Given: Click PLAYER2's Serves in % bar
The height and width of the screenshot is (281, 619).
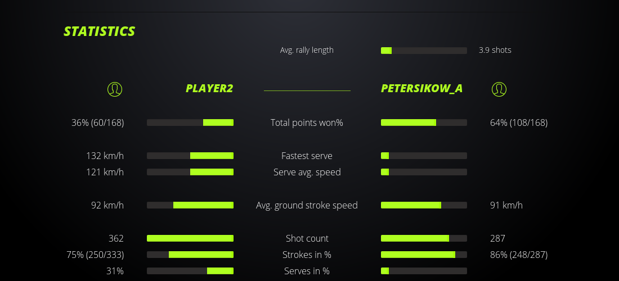Looking at the screenshot, I should point(190,271).
